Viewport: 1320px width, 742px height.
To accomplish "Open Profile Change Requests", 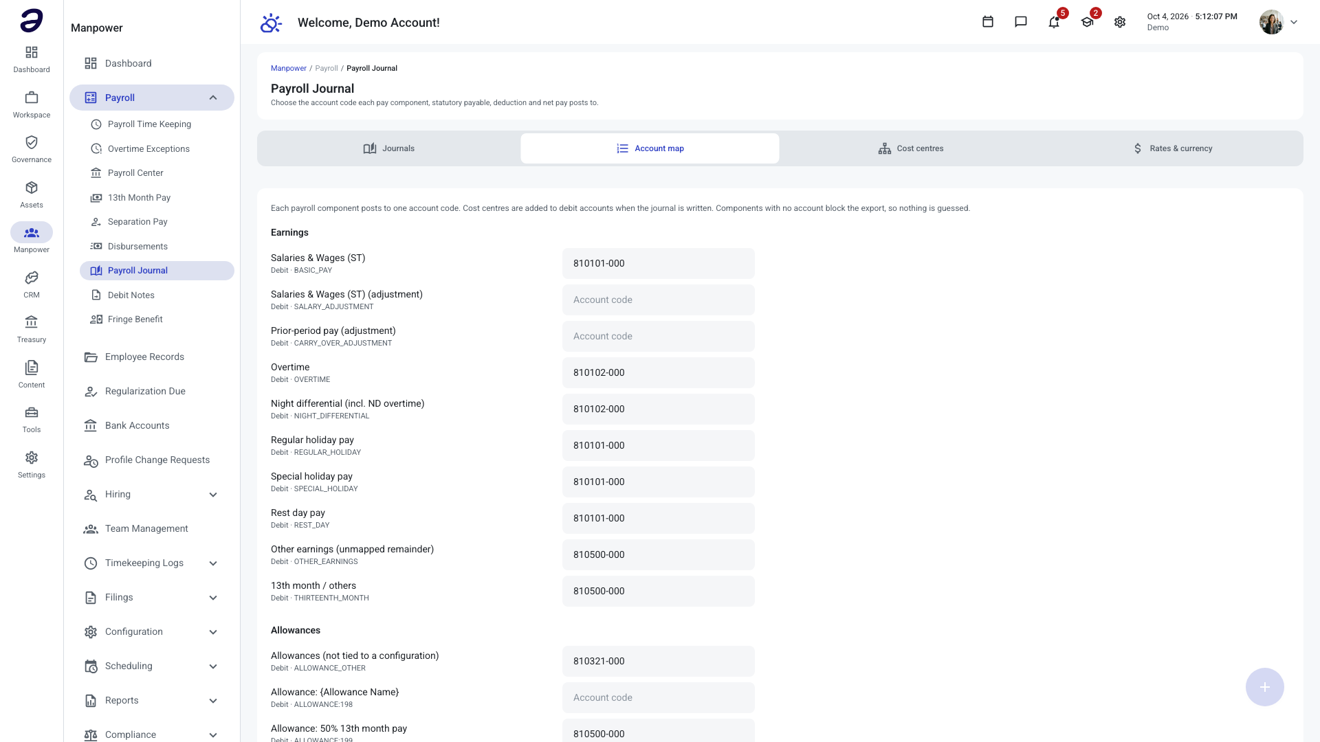I will click(x=151, y=460).
